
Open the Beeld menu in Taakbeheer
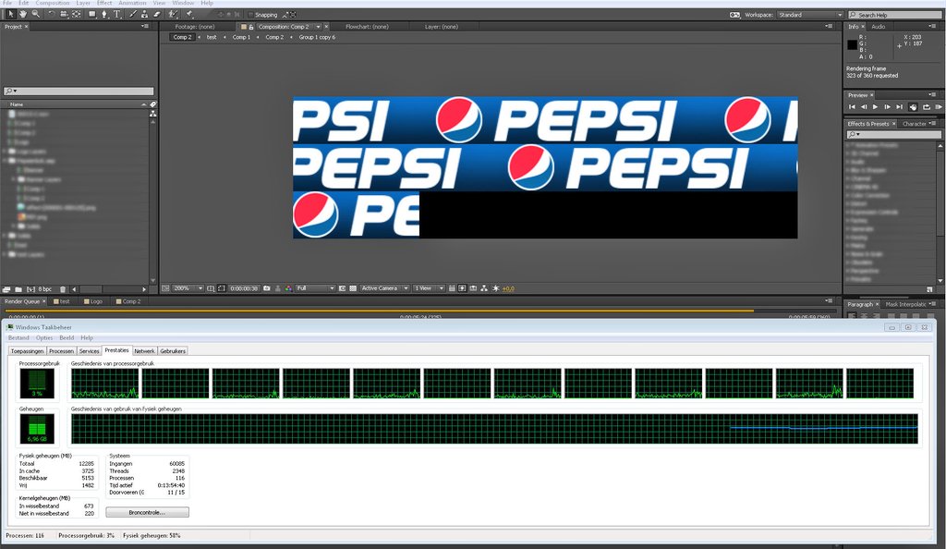tap(67, 338)
